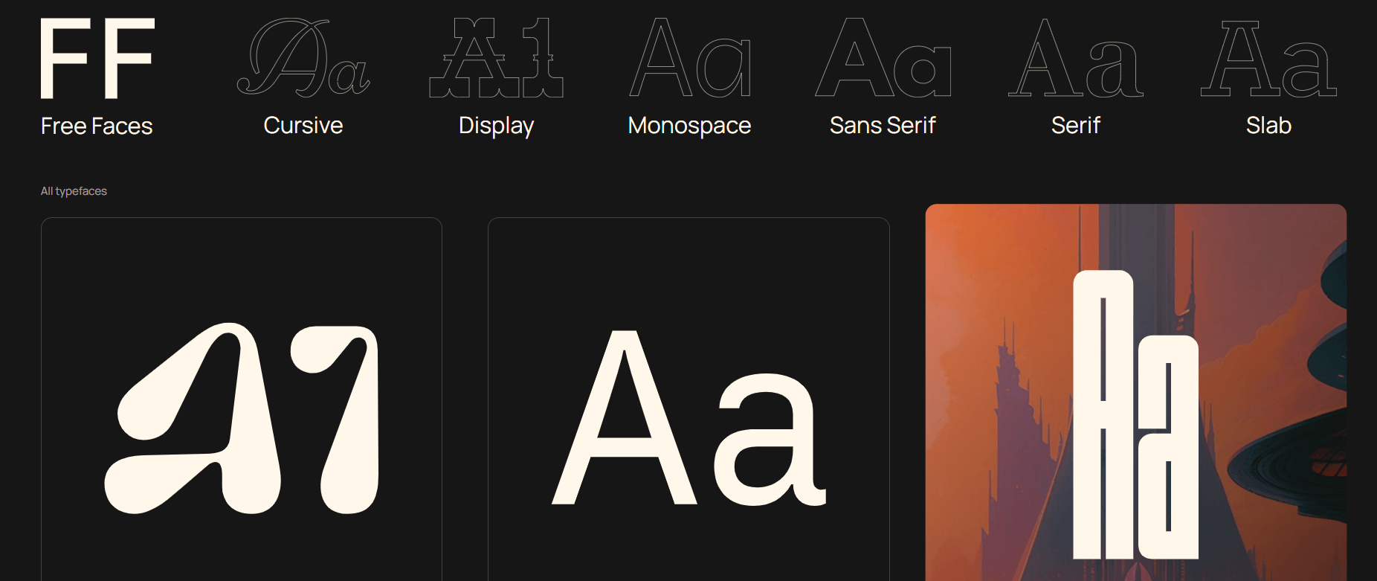
Task: Open the Free Faces home link
Action: [97, 126]
